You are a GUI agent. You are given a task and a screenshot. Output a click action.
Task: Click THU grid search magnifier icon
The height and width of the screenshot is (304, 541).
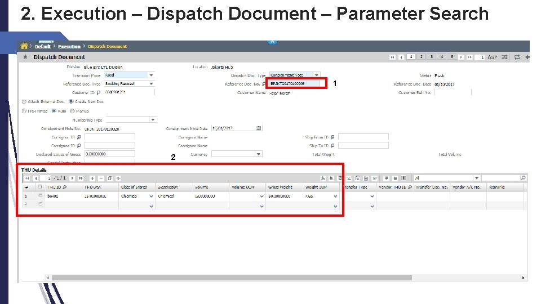[524, 178]
